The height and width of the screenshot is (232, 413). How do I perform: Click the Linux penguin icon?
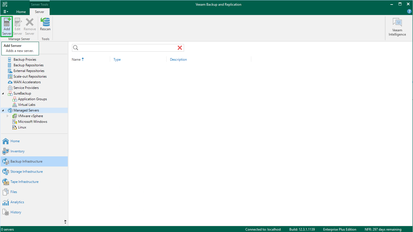pos(15,127)
